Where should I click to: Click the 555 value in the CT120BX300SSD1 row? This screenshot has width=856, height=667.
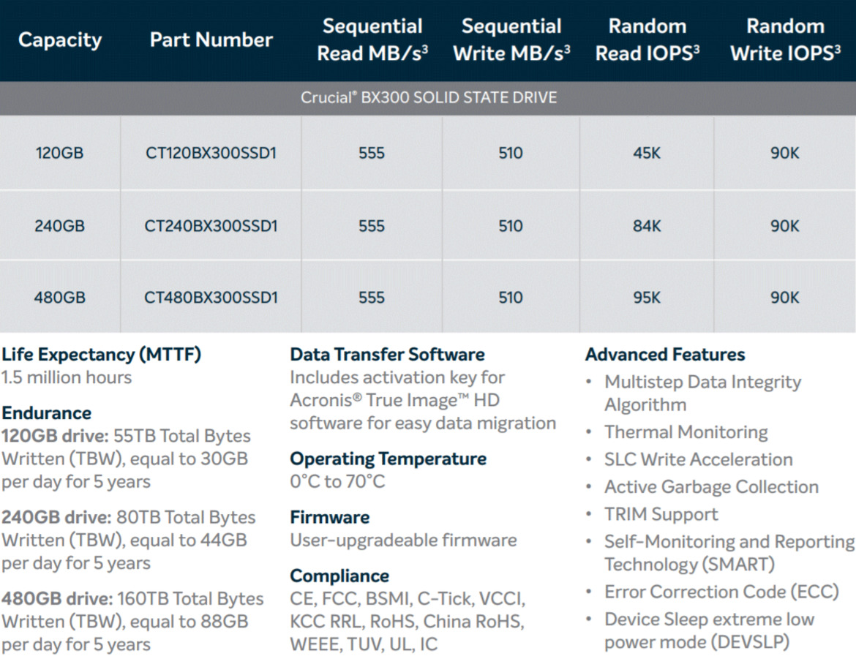coord(372,153)
